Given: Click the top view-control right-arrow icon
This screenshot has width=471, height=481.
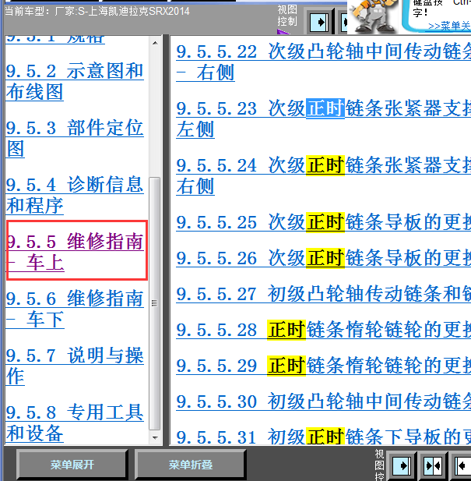Looking at the screenshot, I should 319,23.
